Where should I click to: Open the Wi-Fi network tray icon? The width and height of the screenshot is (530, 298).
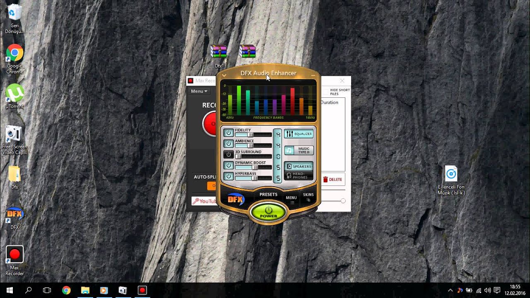point(479,290)
